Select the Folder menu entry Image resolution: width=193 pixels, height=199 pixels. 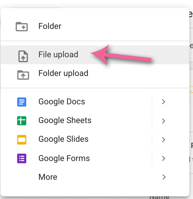click(95, 26)
